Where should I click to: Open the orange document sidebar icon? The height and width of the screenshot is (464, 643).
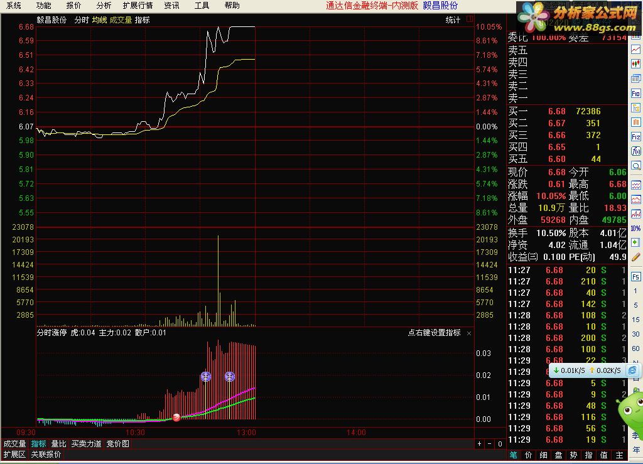635,122
